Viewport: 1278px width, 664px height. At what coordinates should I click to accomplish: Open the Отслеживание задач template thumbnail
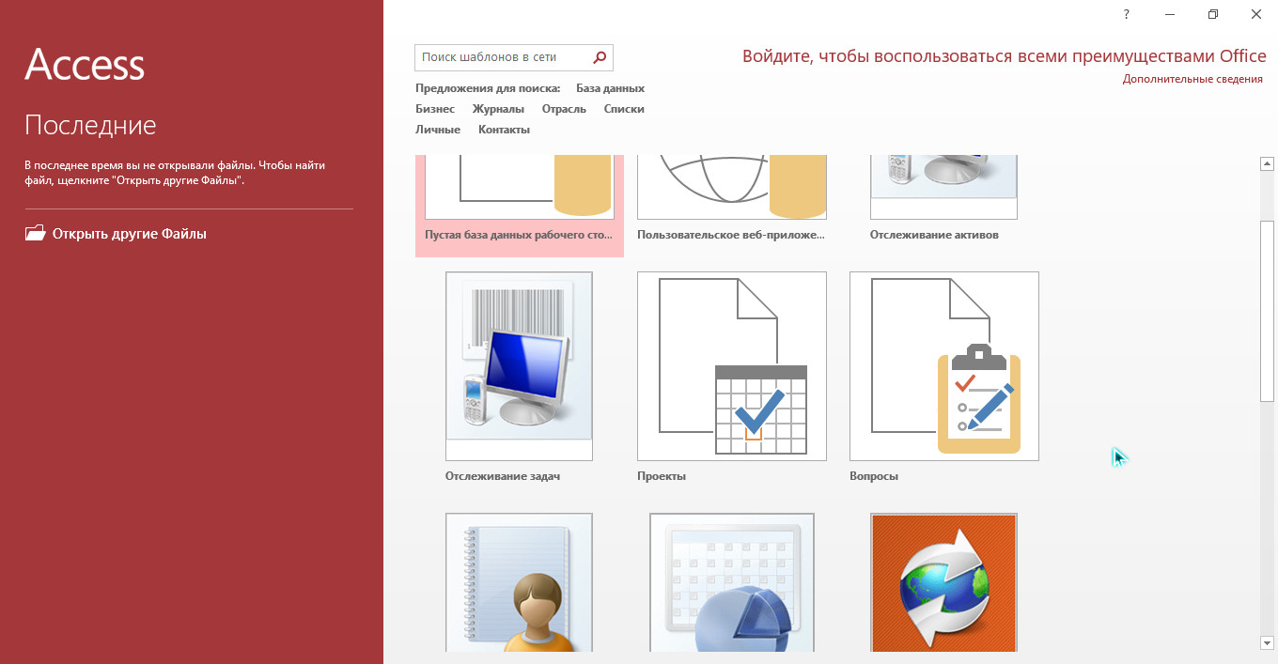click(x=519, y=366)
